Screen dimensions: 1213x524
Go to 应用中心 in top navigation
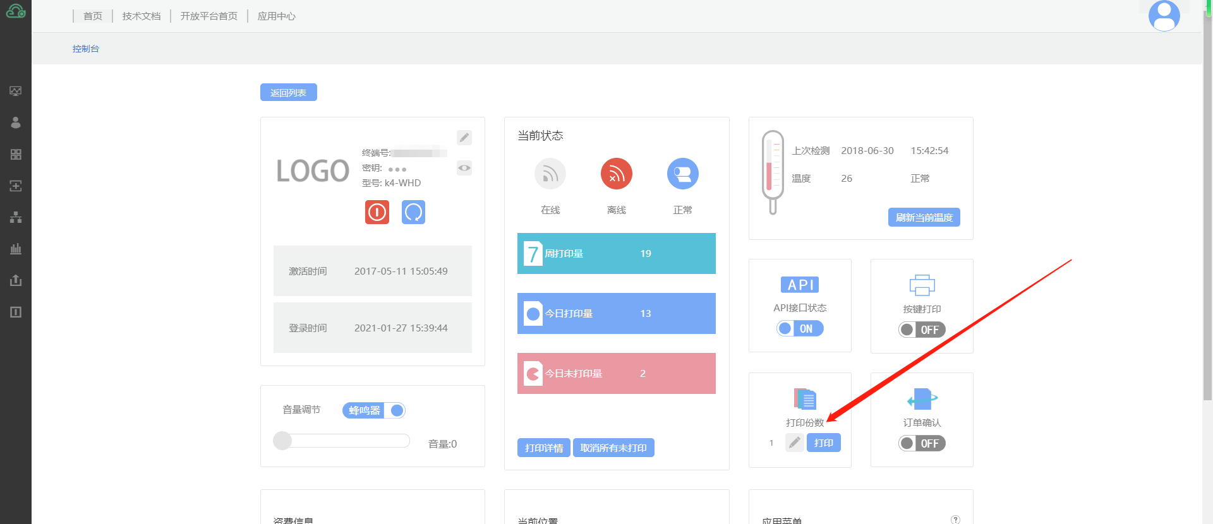[276, 16]
